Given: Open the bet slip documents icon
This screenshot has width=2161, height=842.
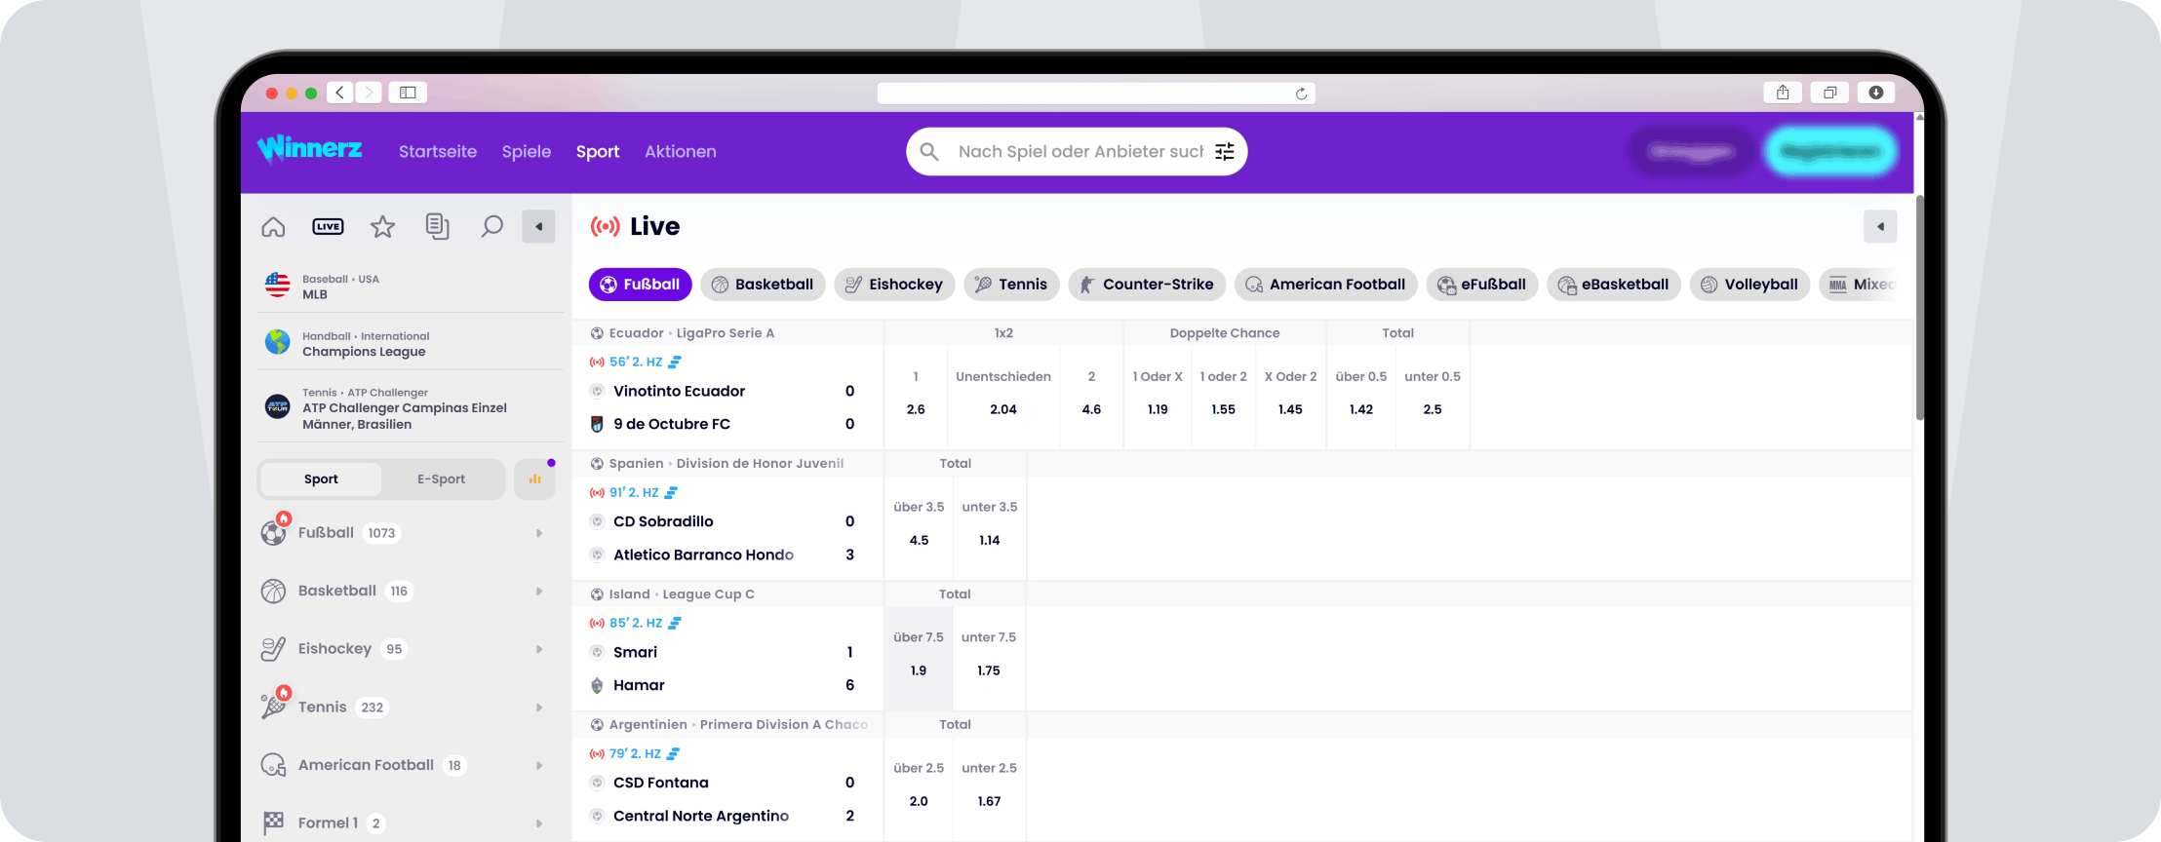Looking at the screenshot, I should click(437, 227).
